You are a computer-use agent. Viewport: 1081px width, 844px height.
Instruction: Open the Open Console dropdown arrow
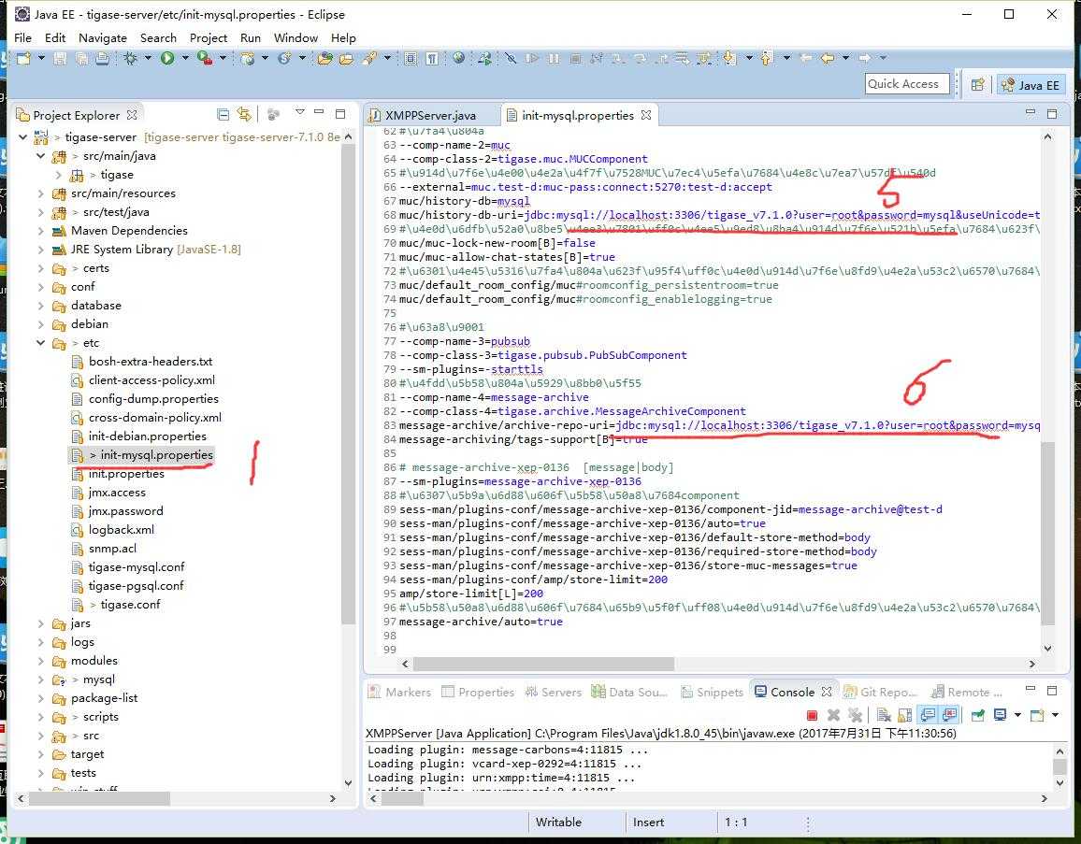[x=1055, y=715]
